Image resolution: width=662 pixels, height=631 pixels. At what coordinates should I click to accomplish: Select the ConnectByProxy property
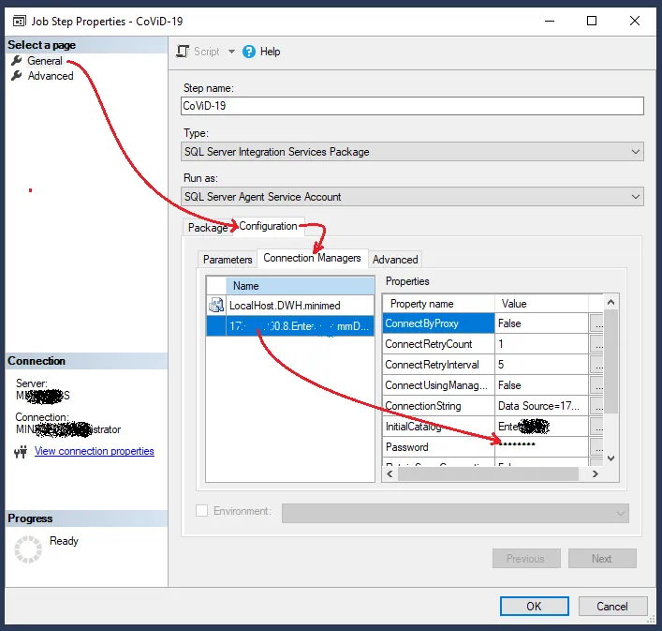click(x=438, y=323)
